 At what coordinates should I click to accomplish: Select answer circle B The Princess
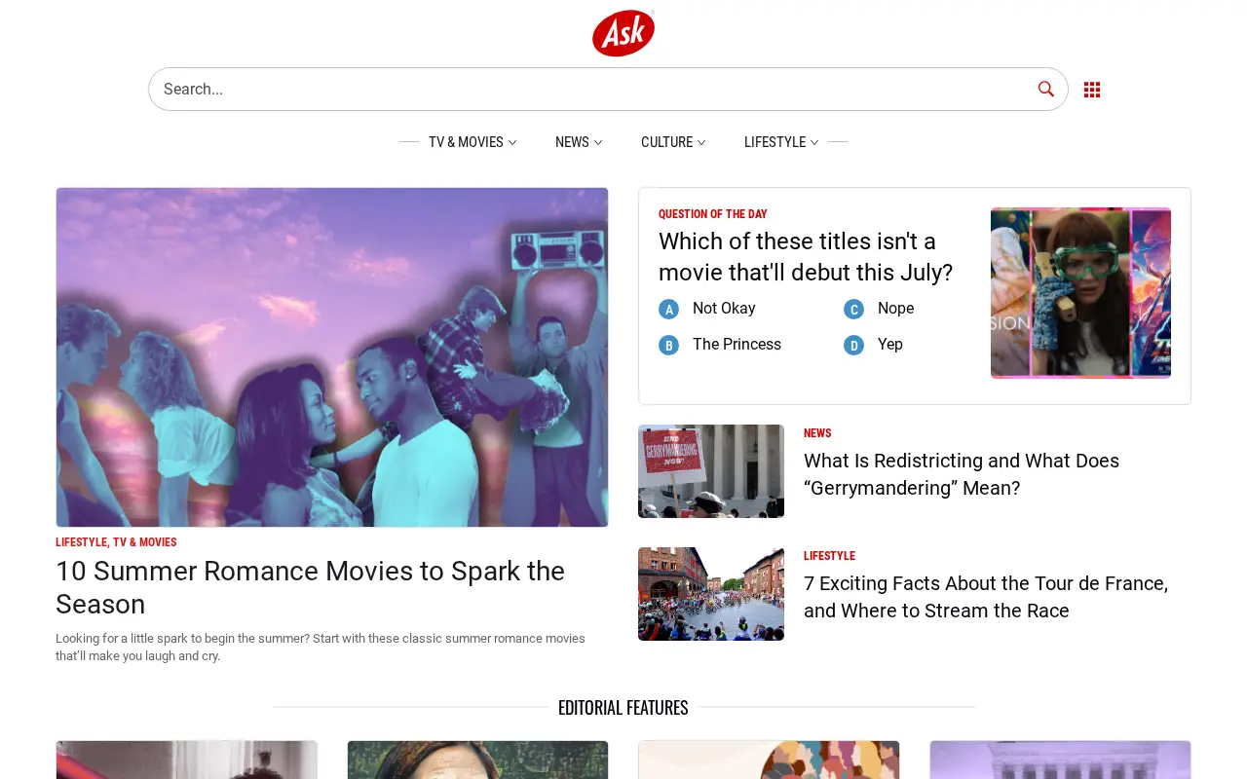[x=668, y=345]
